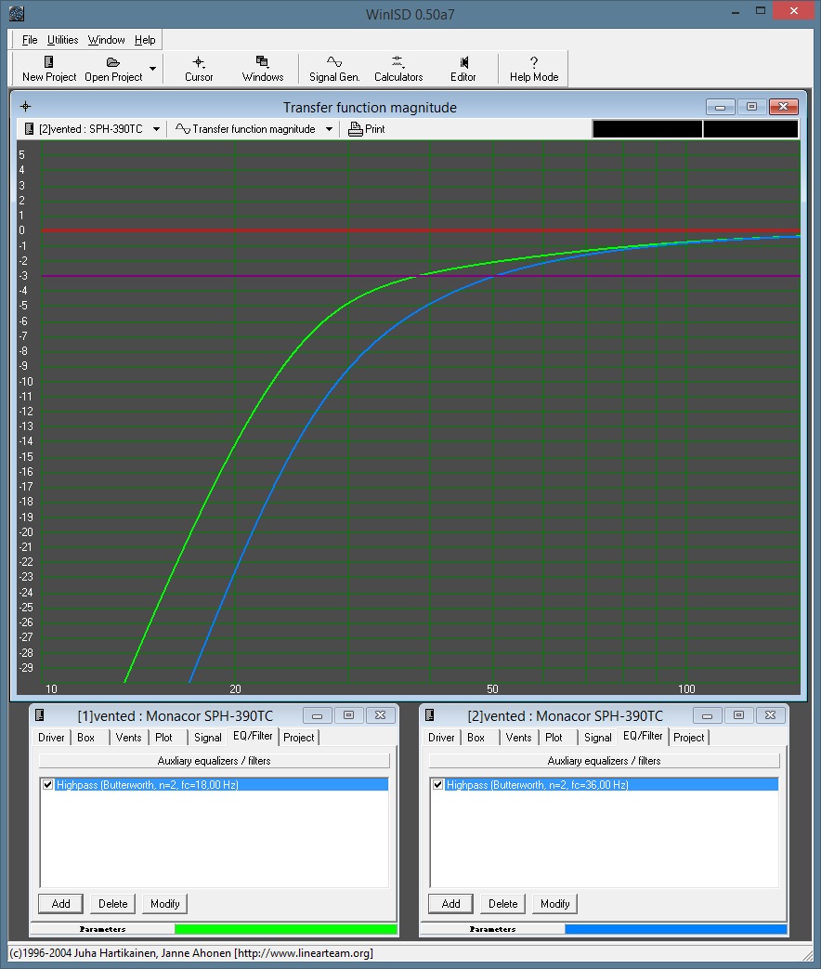The width and height of the screenshot is (821, 969).
Task: Click the Open Project folder icon
Action: click(x=113, y=62)
